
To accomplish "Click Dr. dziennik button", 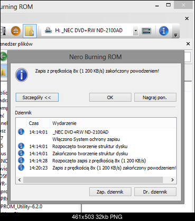I will [155, 192].
